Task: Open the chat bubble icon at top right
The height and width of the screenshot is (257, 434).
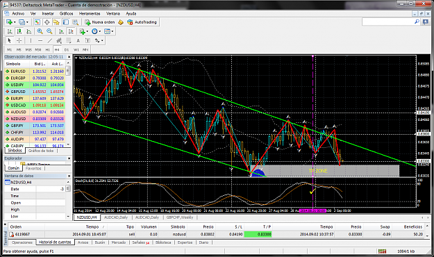Action: (x=426, y=22)
